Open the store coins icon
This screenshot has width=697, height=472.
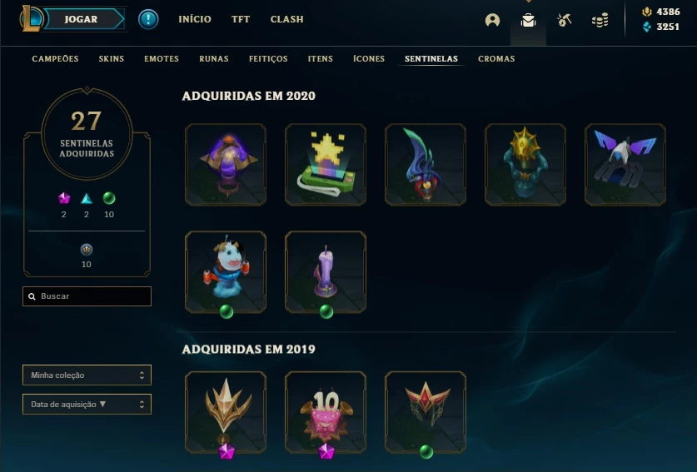600,20
